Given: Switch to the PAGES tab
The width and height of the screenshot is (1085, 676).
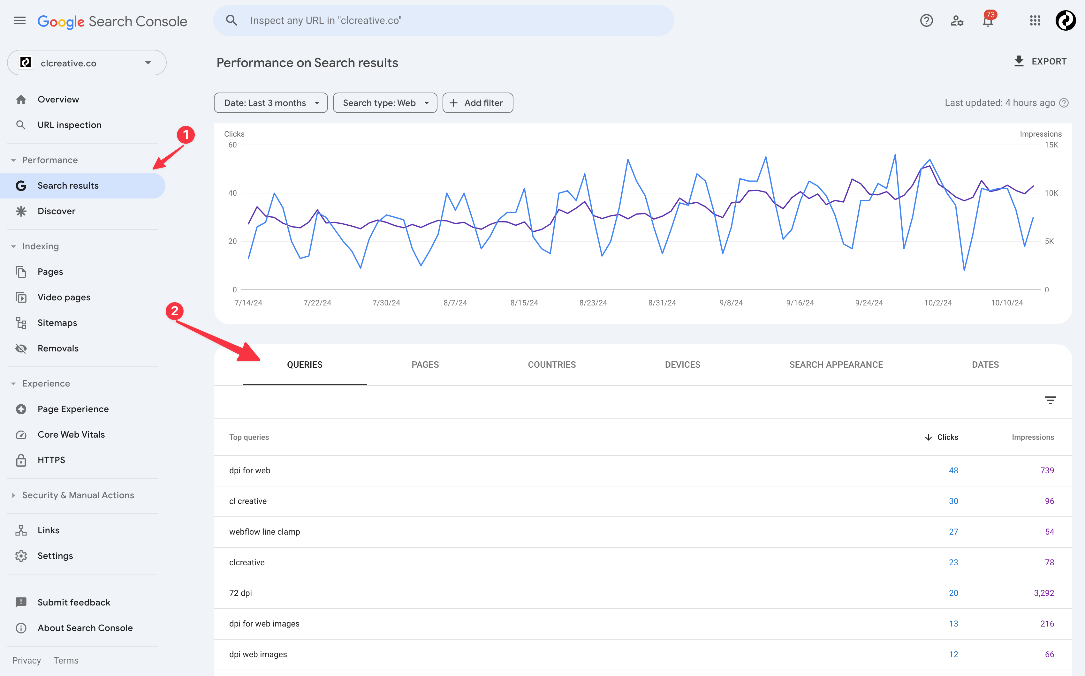Looking at the screenshot, I should [425, 365].
